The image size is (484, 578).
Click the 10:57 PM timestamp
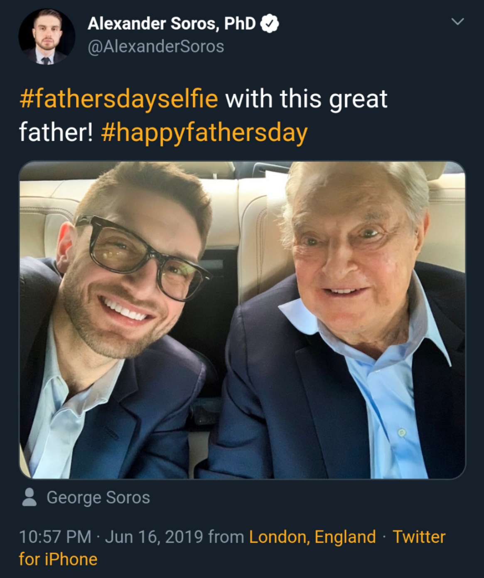[x=55, y=537]
